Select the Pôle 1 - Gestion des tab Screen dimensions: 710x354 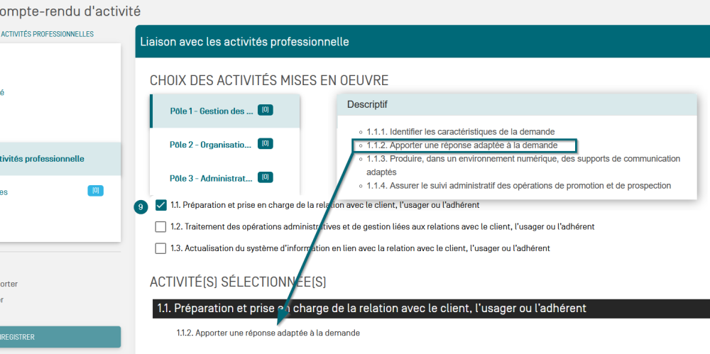coord(212,111)
